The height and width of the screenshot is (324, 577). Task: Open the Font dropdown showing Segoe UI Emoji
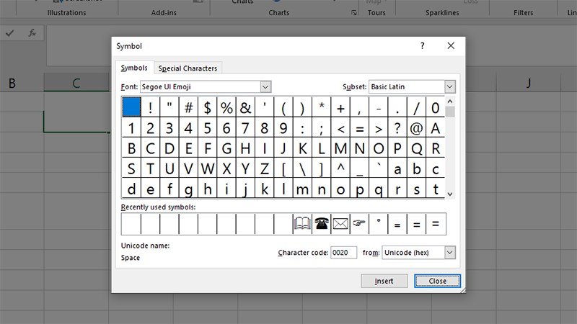point(265,87)
